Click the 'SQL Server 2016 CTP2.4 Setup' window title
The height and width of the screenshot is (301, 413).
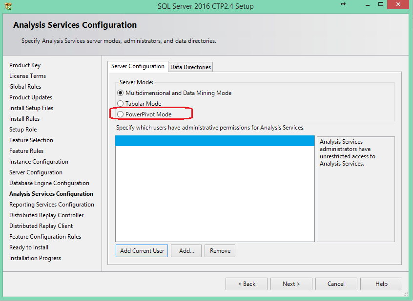pos(206,6)
